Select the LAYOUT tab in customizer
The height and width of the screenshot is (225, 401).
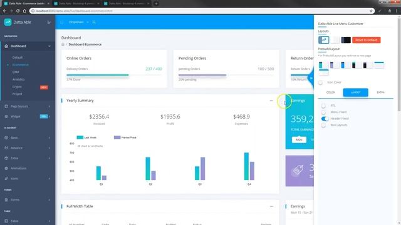pyautogui.click(x=355, y=92)
